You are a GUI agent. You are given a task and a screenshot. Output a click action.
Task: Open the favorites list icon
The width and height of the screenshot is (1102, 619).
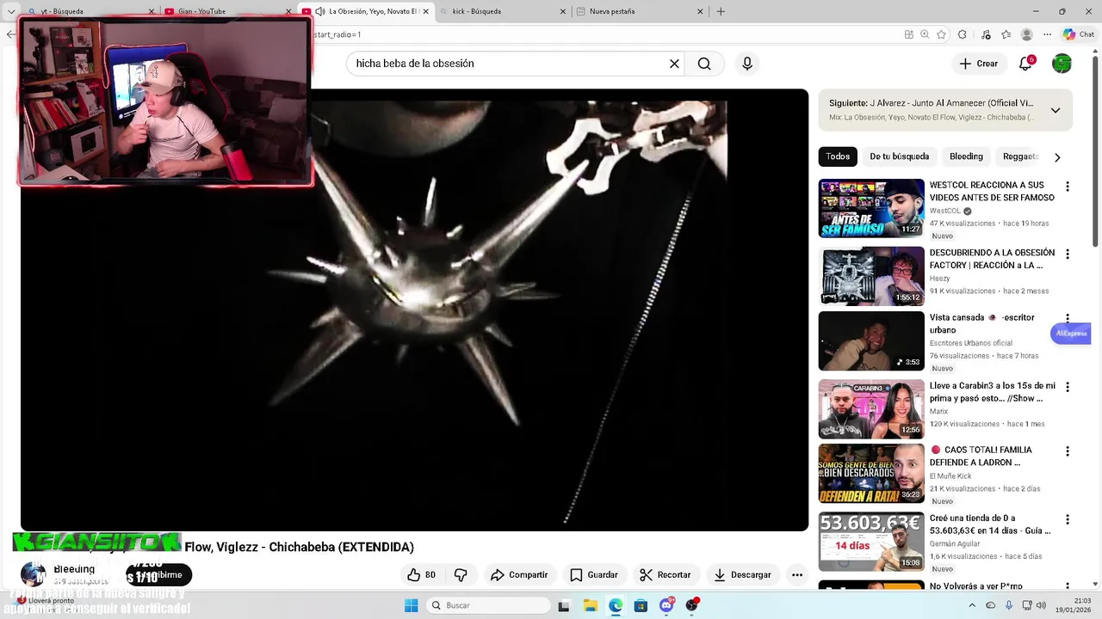pyautogui.click(x=1006, y=34)
